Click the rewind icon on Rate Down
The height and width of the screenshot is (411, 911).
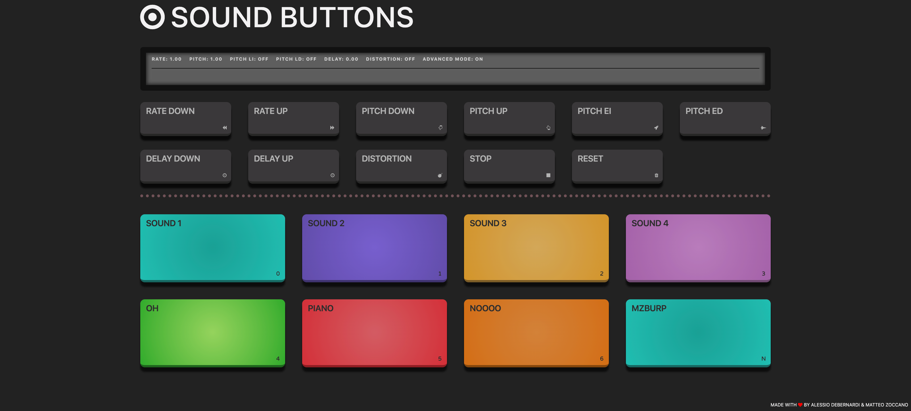(x=225, y=128)
